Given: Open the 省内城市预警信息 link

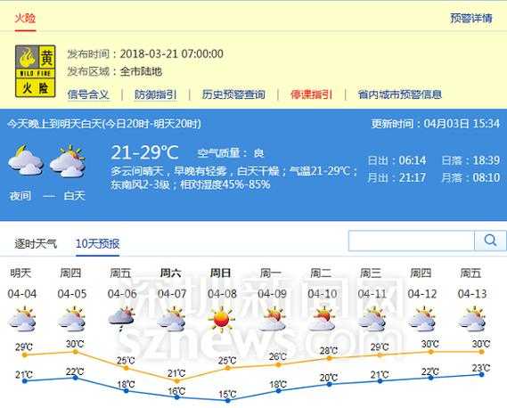Looking at the screenshot, I should click(x=400, y=94).
